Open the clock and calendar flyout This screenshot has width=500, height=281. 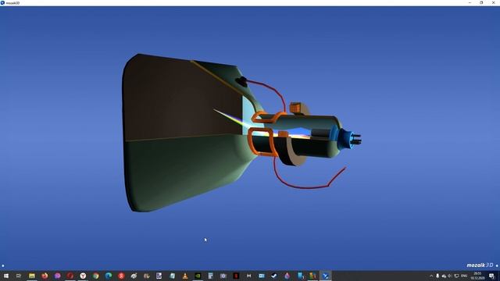pos(477,276)
